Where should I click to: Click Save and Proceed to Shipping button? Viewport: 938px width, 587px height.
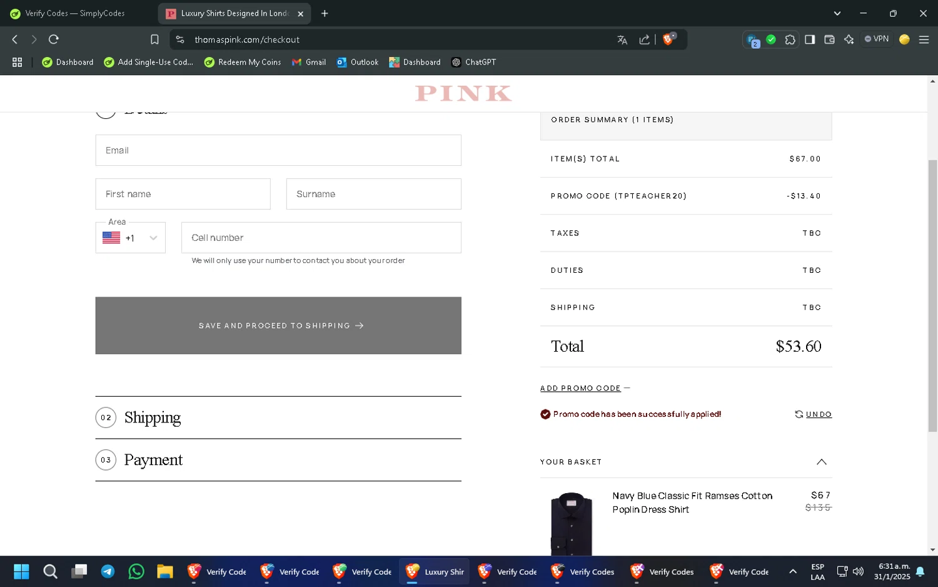coord(278,325)
